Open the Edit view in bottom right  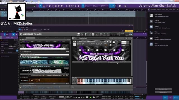click(165, 98)
